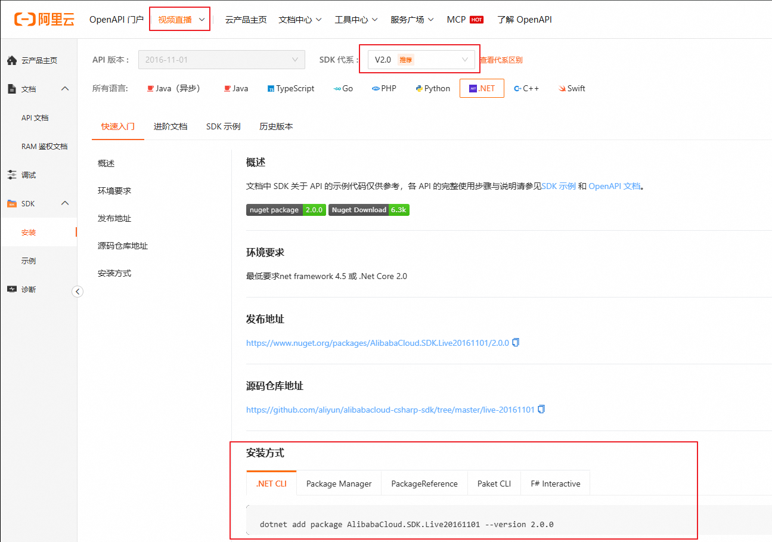Switch to the SDK 示例 tab
Viewport: 772px width, 542px height.
point(224,126)
